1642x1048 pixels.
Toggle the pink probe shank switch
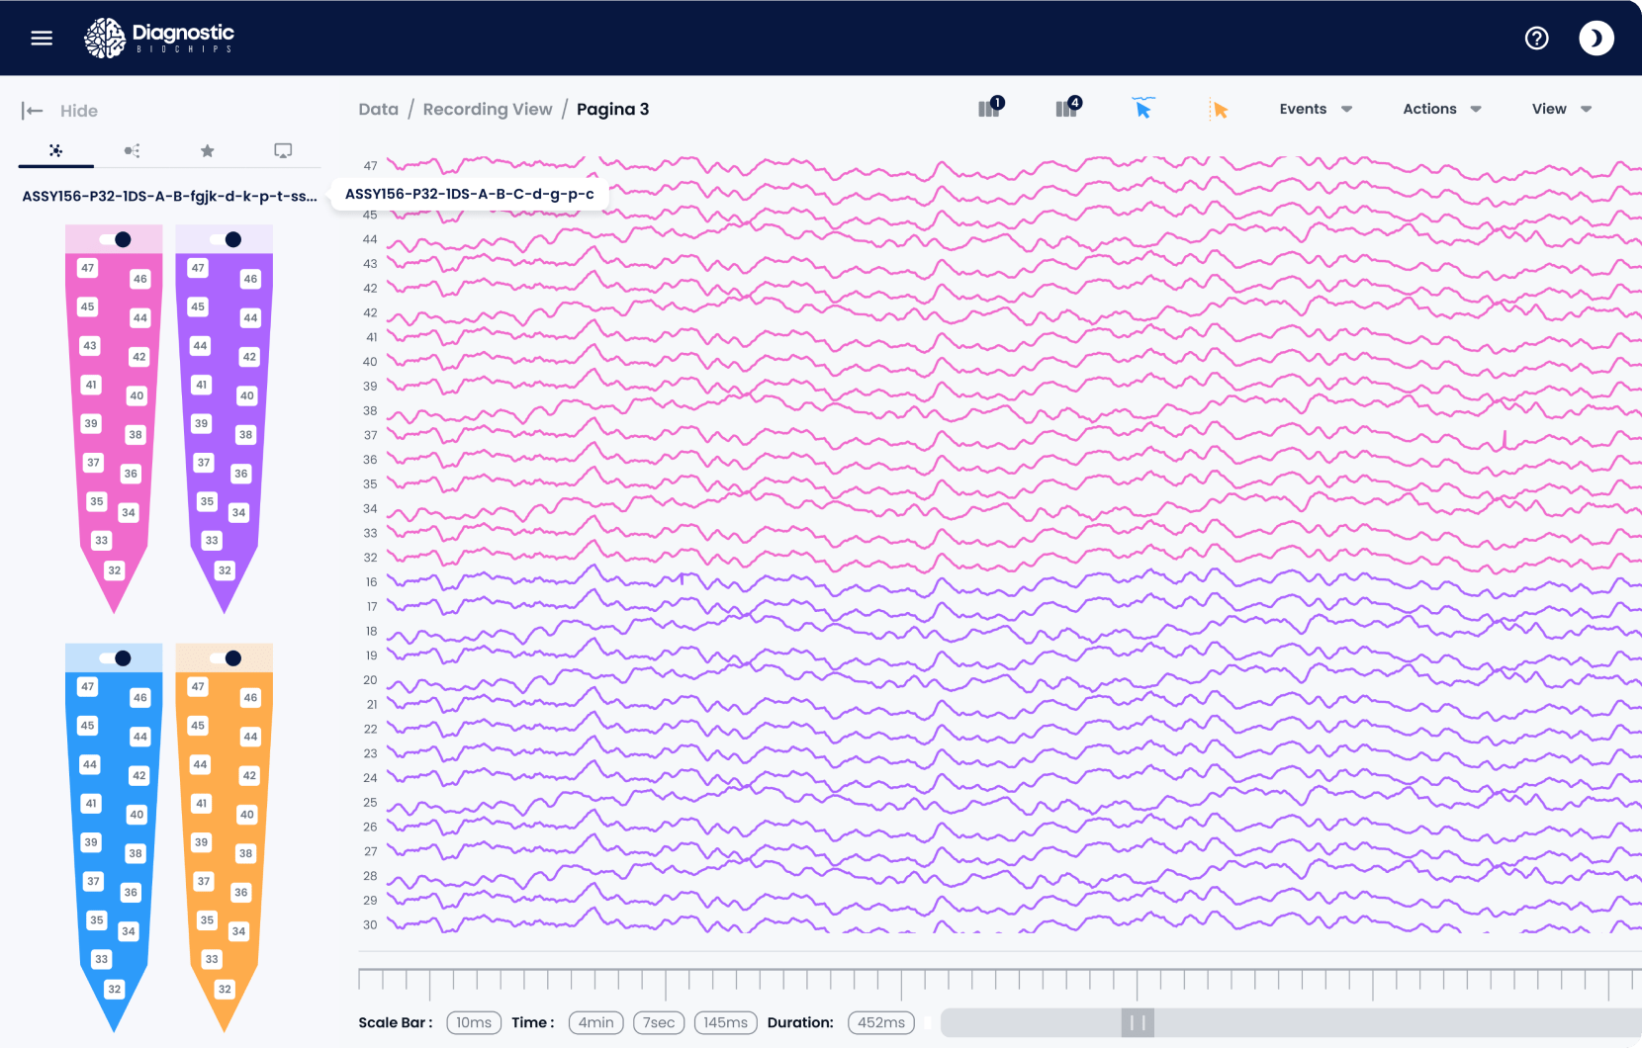point(115,239)
